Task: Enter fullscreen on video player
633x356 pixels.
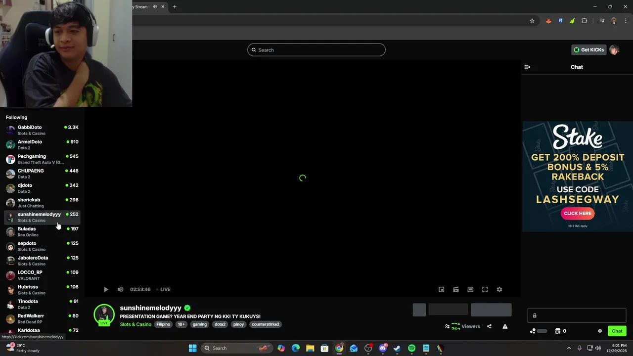Action: [x=485, y=289]
